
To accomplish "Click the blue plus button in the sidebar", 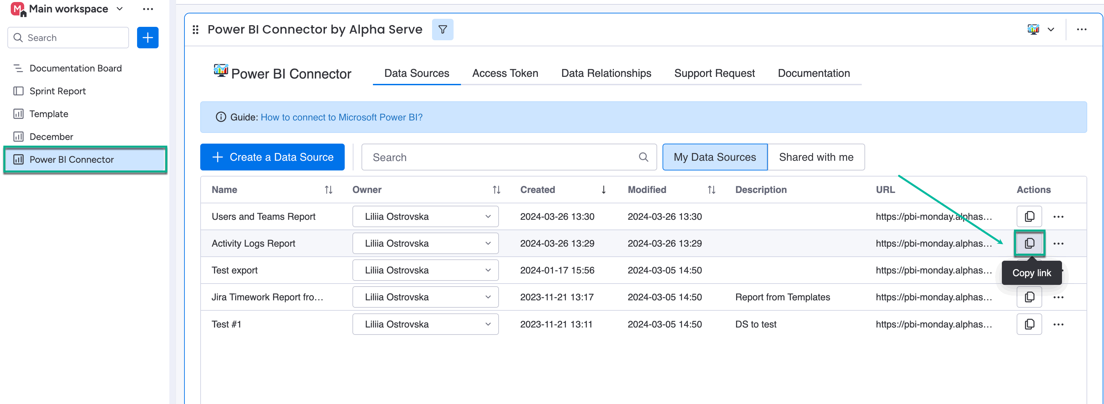I will (147, 38).
